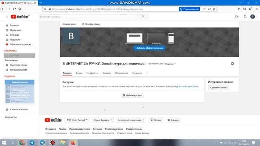This screenshot has height=146, width=260.
Task: Click the '0 подписчиков' text
Action: pos(69,24)
